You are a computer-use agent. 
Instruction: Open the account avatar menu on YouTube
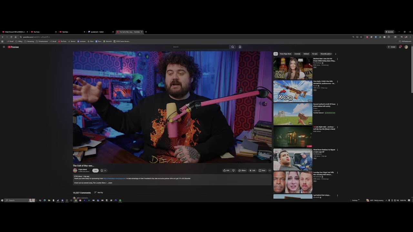406,47
